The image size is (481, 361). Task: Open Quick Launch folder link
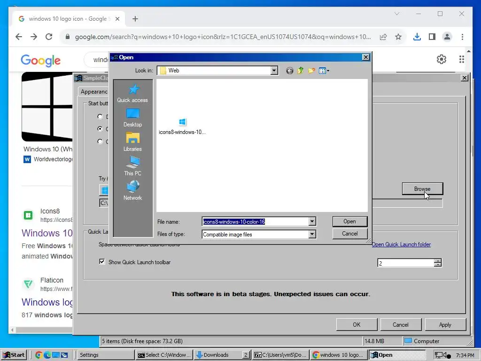click(x=401, y=244)
